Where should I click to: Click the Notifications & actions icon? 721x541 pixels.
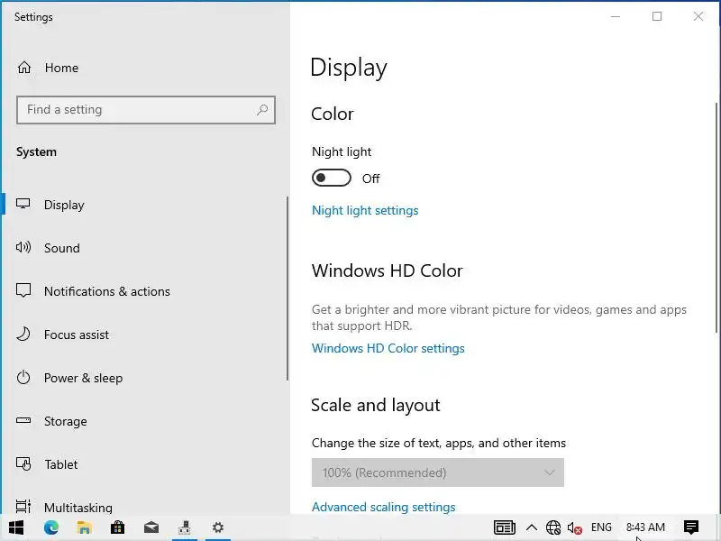coord(23,290)
